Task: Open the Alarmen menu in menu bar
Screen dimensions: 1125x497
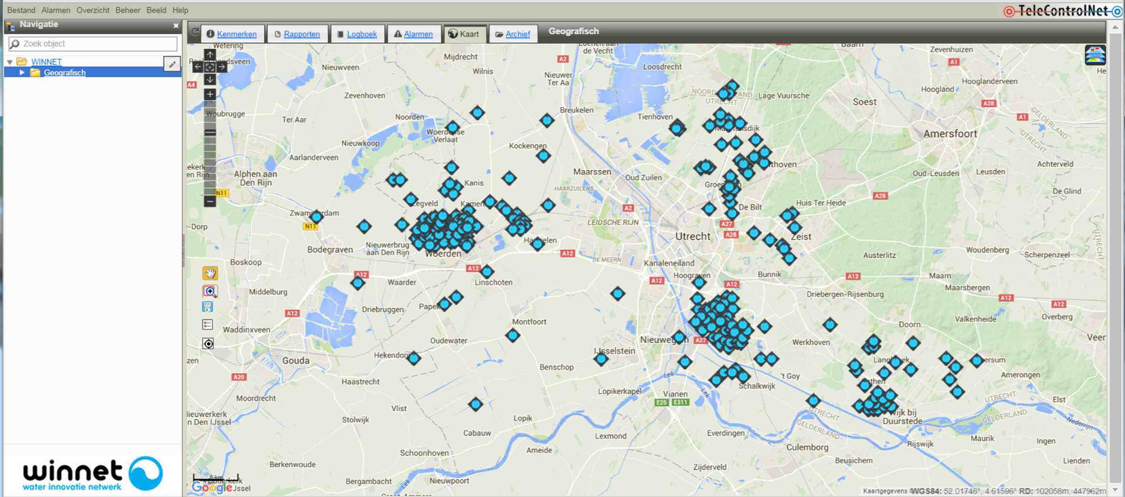Action: 55,10
